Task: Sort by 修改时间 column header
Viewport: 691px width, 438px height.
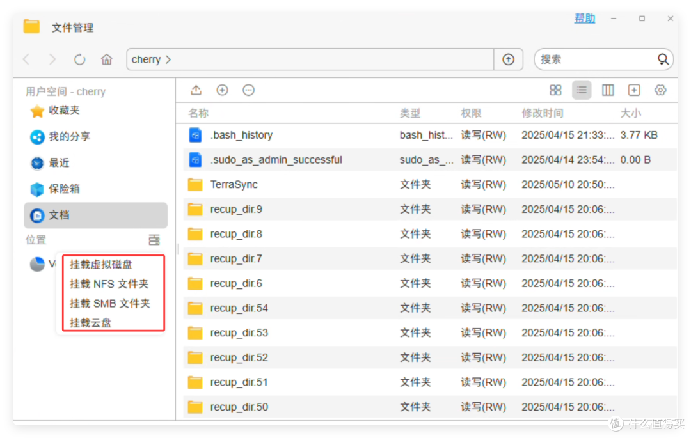Action: tap(543, 114)
